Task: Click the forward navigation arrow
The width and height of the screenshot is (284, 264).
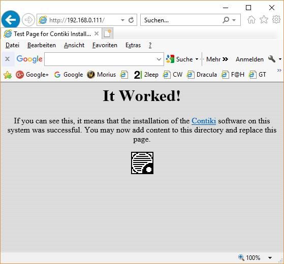Action: pos(28,20)
